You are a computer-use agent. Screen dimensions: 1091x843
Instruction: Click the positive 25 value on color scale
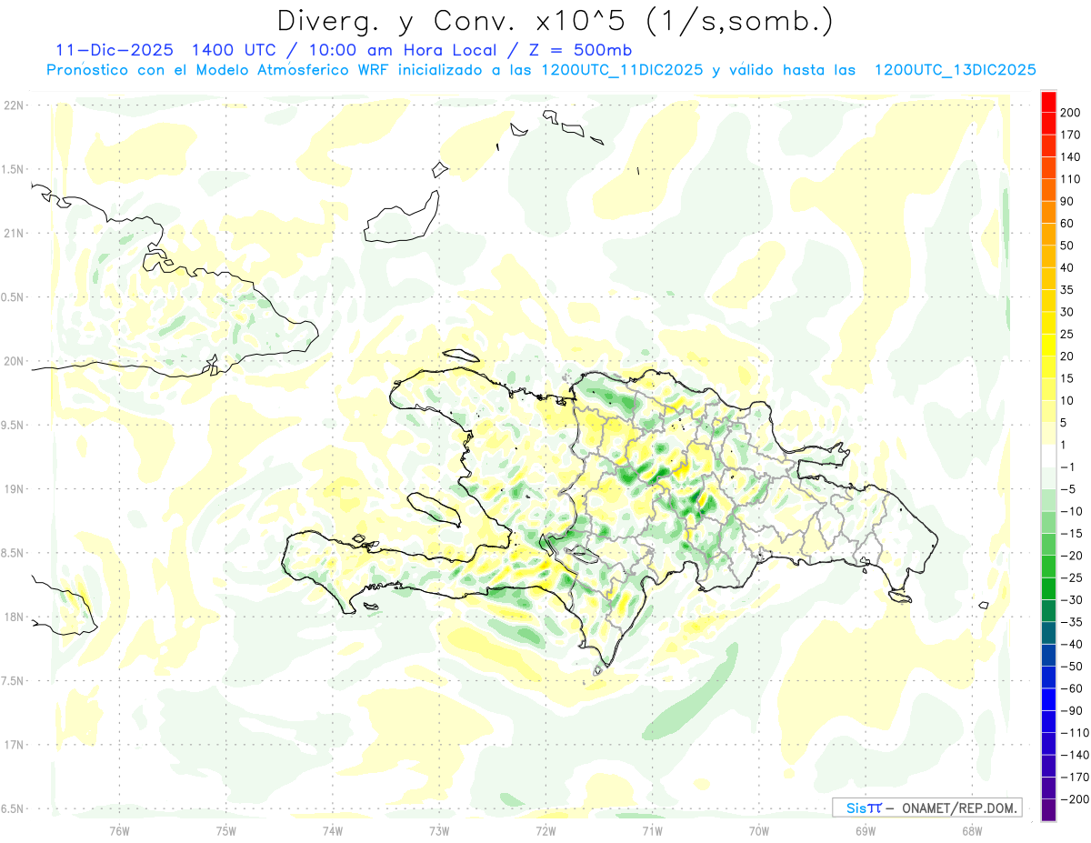tap(1067, 334)
